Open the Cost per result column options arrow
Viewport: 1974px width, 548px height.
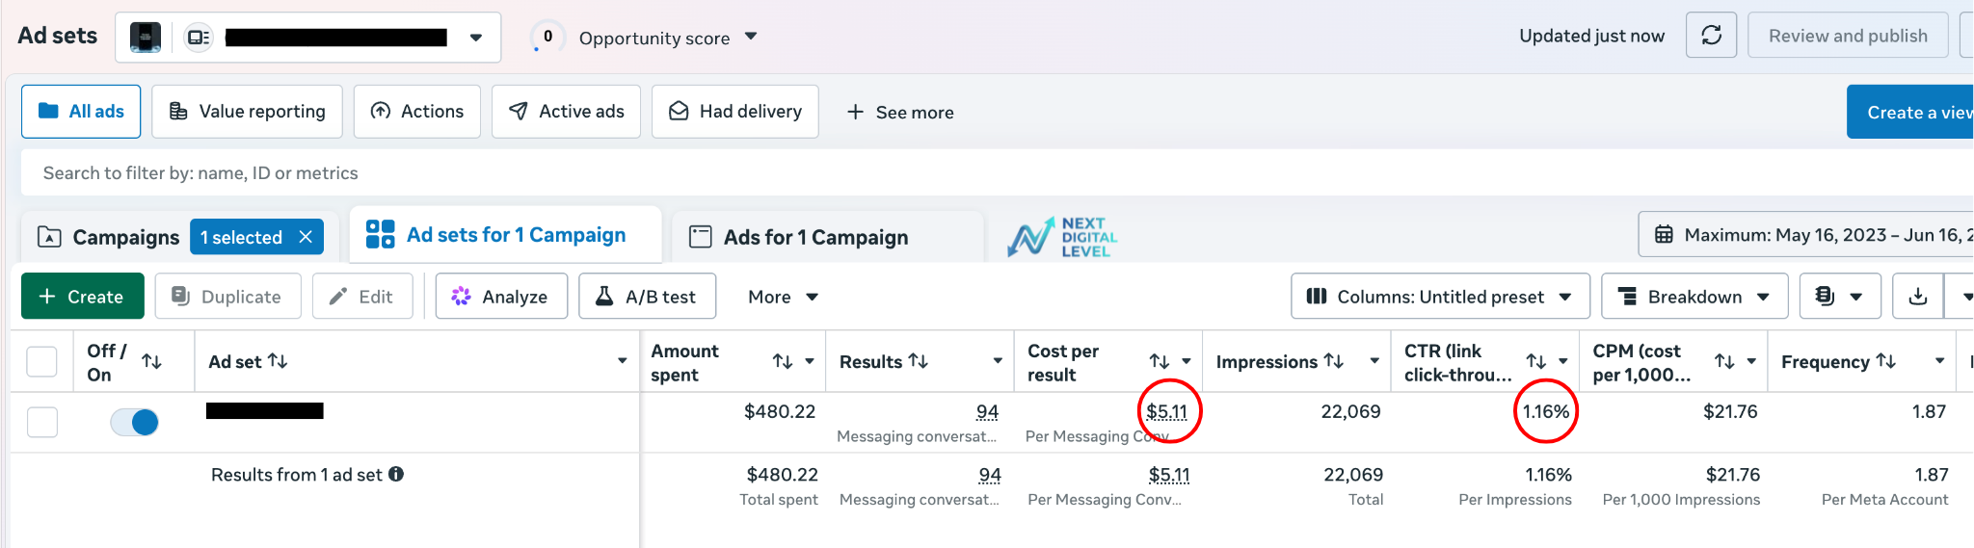1187,361
